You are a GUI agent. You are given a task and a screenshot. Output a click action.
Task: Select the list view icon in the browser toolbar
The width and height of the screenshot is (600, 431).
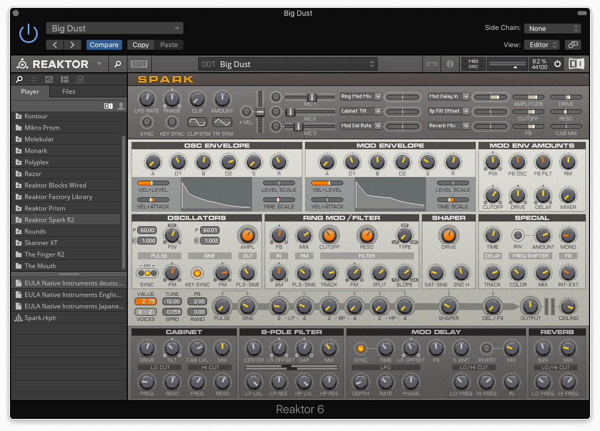(32, 79)
